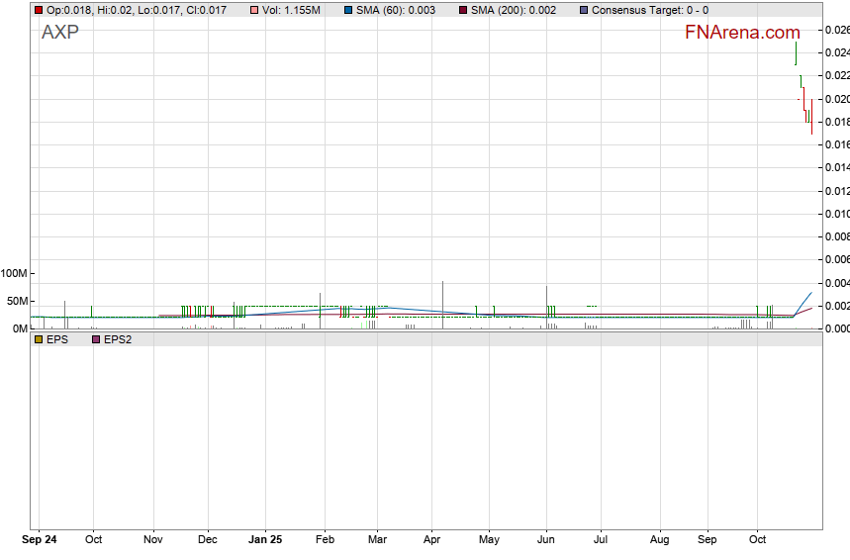850x560 pixels.
Task: Click the blue SMA (60) legend swatch
Action: [348, 10]
